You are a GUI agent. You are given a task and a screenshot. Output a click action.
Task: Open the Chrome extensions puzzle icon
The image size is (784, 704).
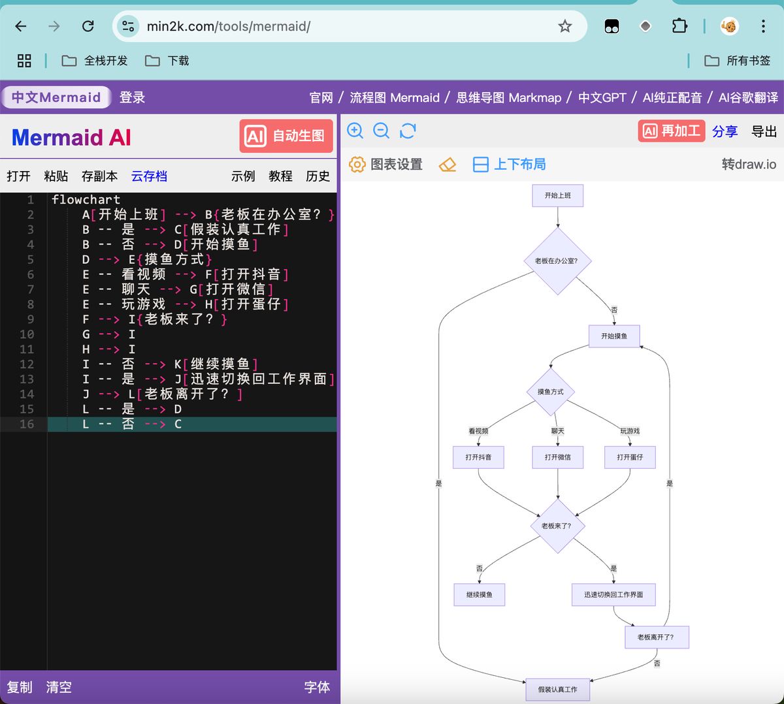679,26
